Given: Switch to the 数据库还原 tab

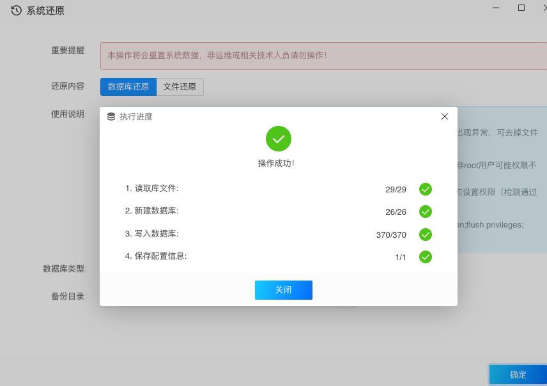Looking at the screenshot, I should click(x=128, y=87).
